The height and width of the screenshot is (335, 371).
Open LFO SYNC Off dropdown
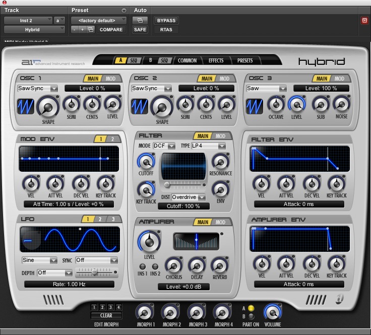click(97, 260)
